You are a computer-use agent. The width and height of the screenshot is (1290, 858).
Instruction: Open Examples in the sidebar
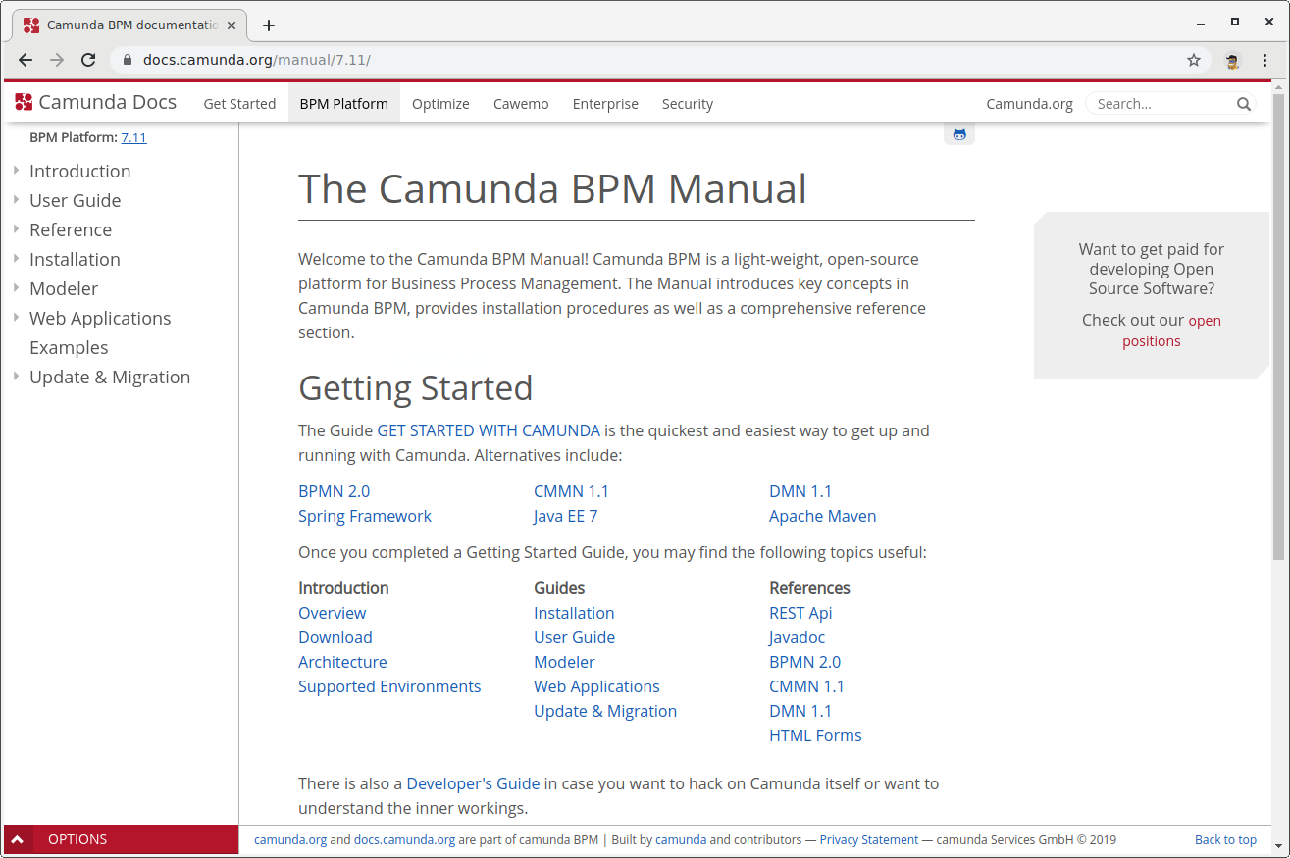[x=69, y=347]
